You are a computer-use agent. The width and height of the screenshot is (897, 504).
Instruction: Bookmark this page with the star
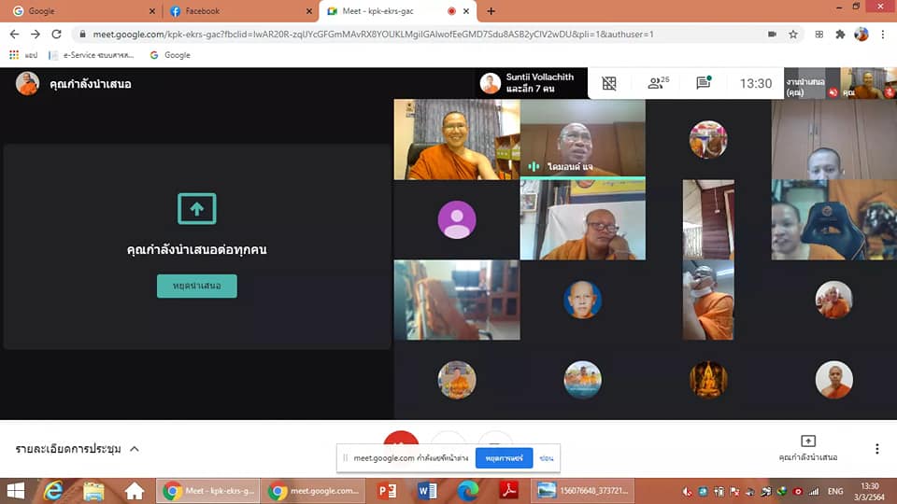(793, 35)
